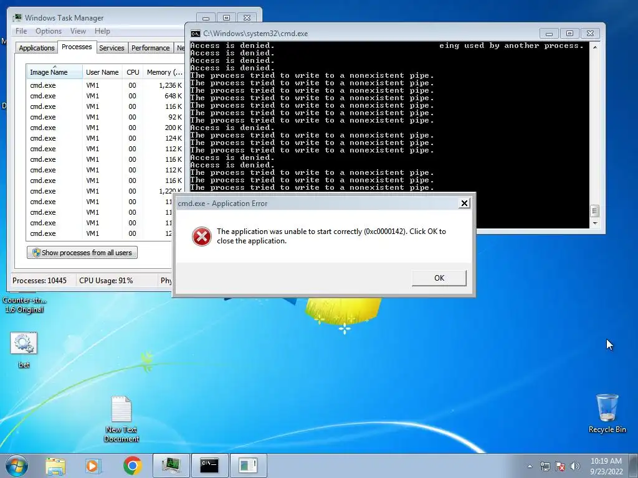
Task: Sort processes by CPU column
Action: (x=133, y=72)
